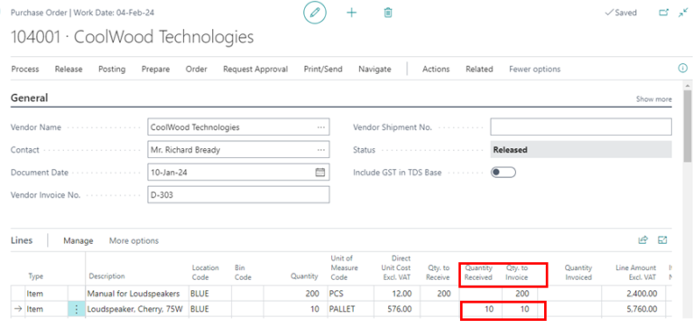This screenshot has width=693, height=328.
Task: Click the Location Code column header
Action: click(206, 272)
